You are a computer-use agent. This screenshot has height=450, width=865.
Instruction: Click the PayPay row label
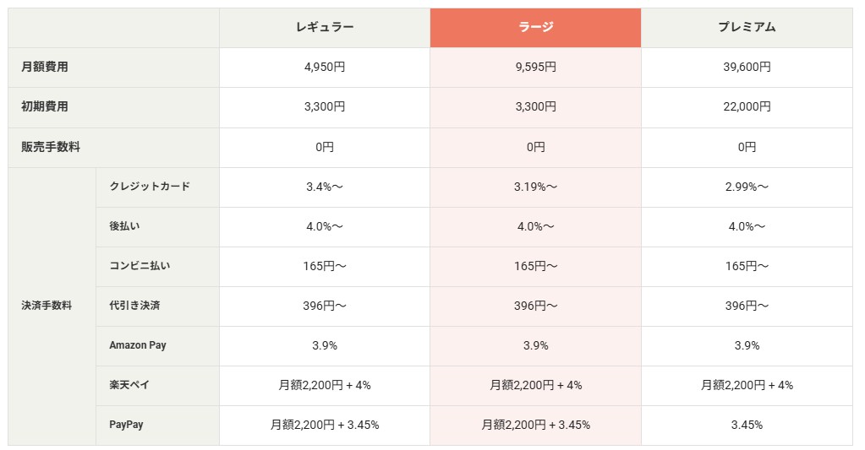(126, 425)
